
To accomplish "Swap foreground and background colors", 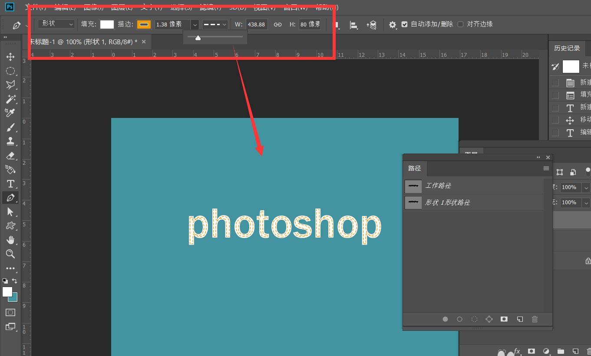I will pos(14,281).
